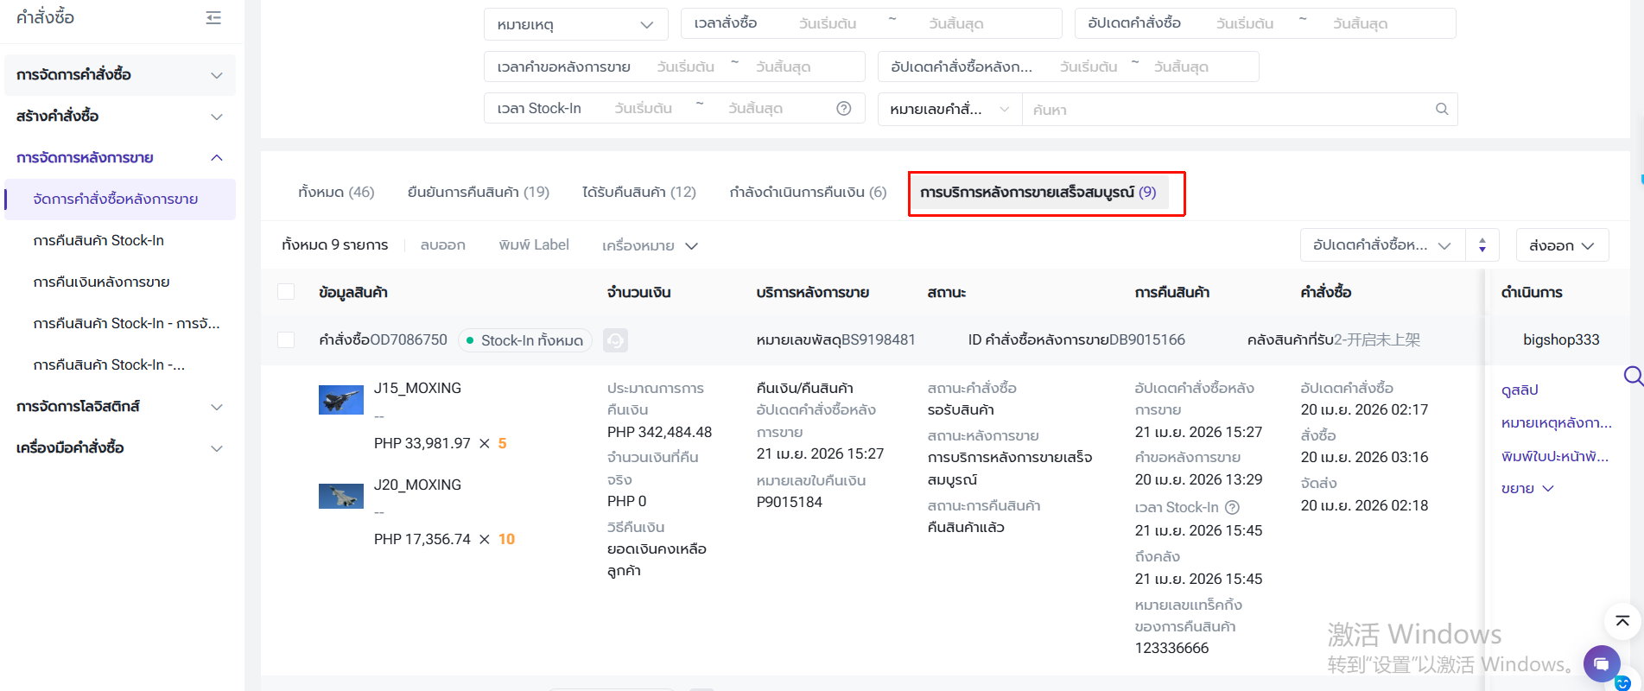This screenshot has width=1644, height=691.
Task: Click the Stock-In help question icon
Action: 843,108
